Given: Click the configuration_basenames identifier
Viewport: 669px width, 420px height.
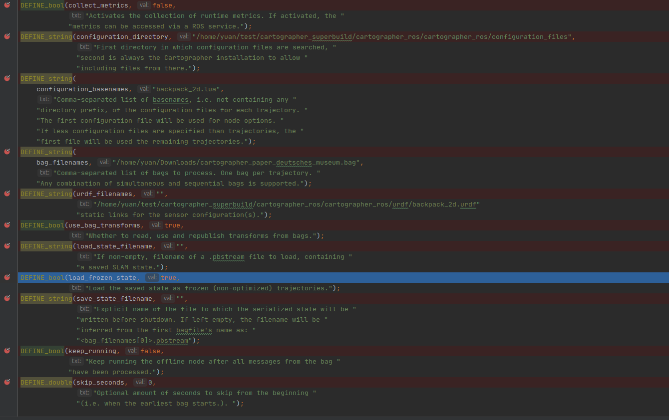Looking at the screenshot, I should point(82,89).
